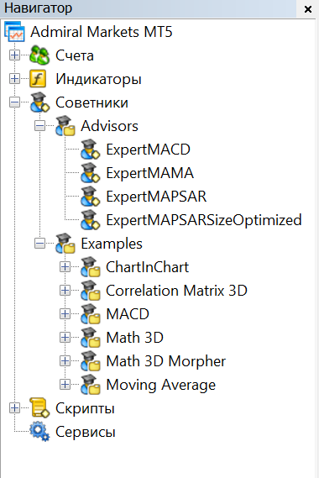The width and height of the screenshot is (319, 478).
Task: Collapse the Examples folder
Action: pyautogui.click(x=39, y=244)
